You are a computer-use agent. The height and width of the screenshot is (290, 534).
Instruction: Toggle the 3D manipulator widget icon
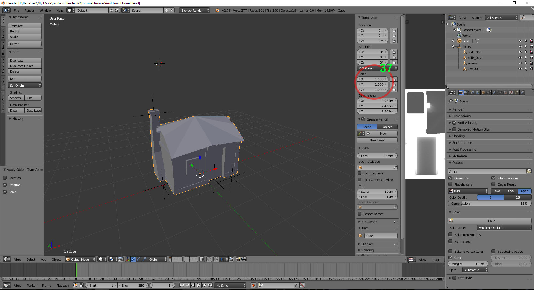[x=128, y=259]
